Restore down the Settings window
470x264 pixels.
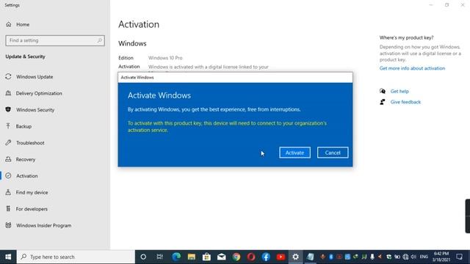click(446, 5)
